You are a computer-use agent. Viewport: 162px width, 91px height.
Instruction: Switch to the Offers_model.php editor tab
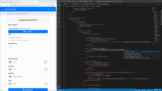coord(104,4)
